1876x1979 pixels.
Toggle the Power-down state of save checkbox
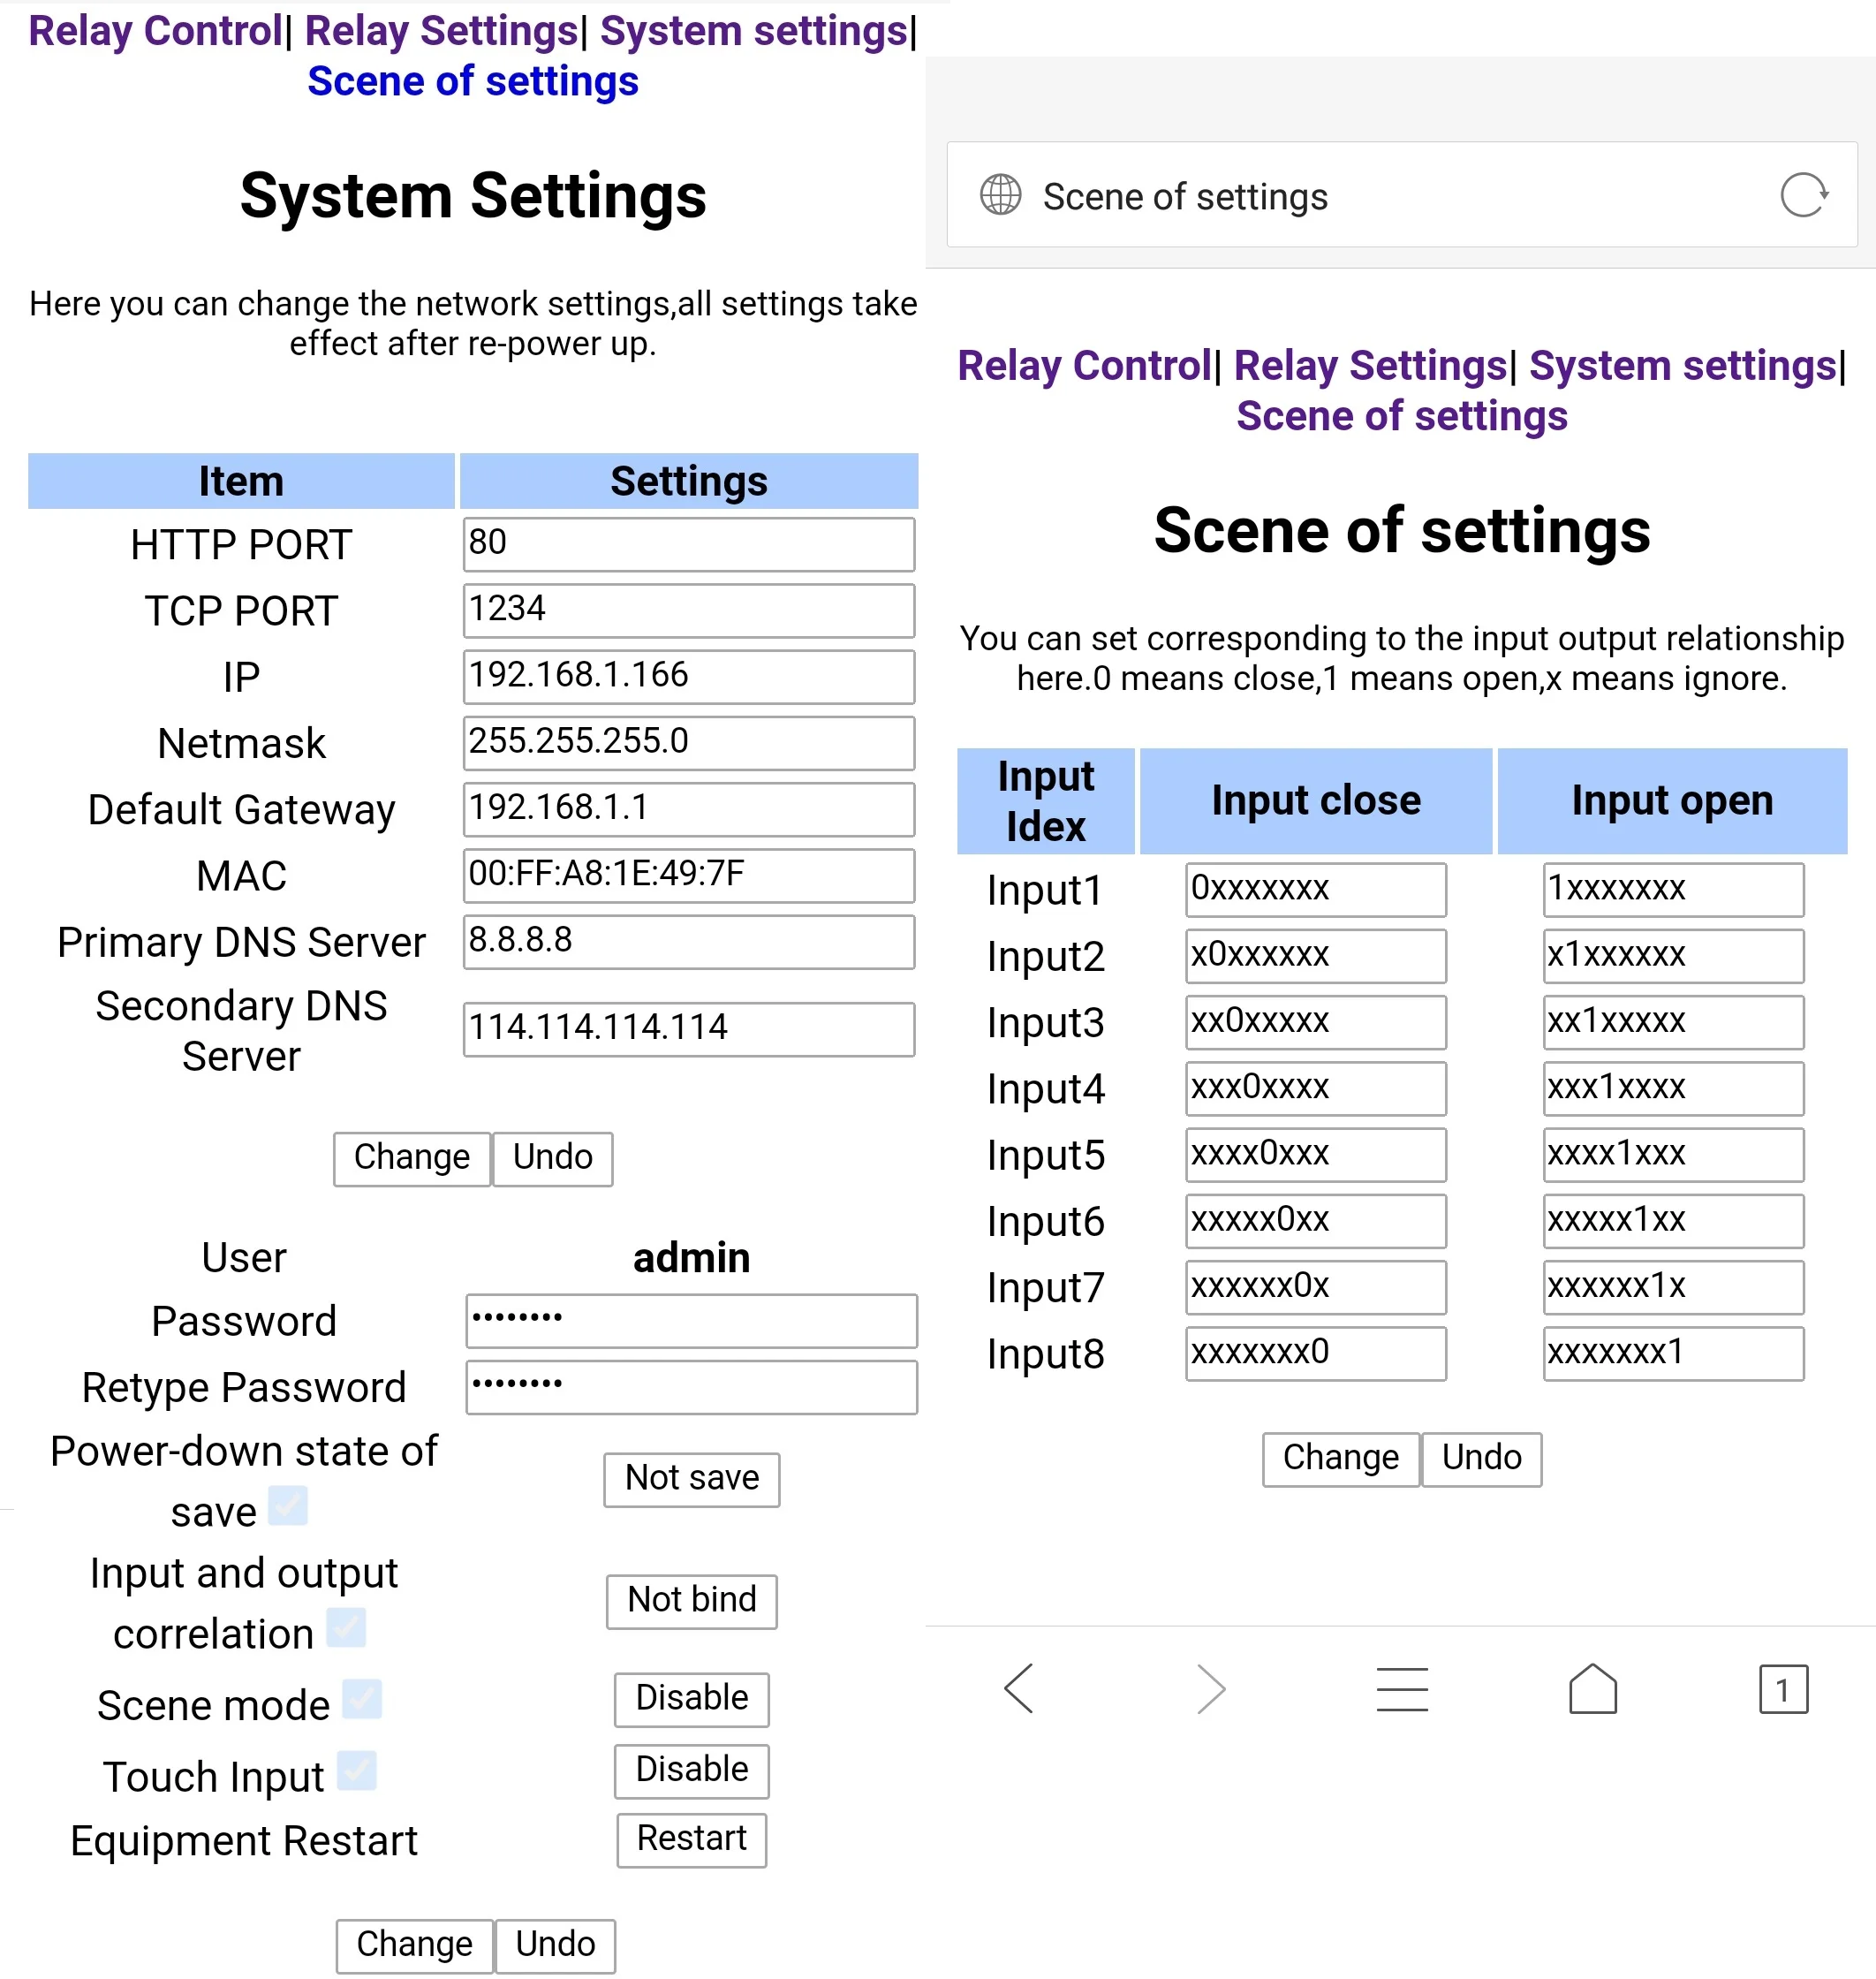pyautogui.click(x=288, y=1505)
